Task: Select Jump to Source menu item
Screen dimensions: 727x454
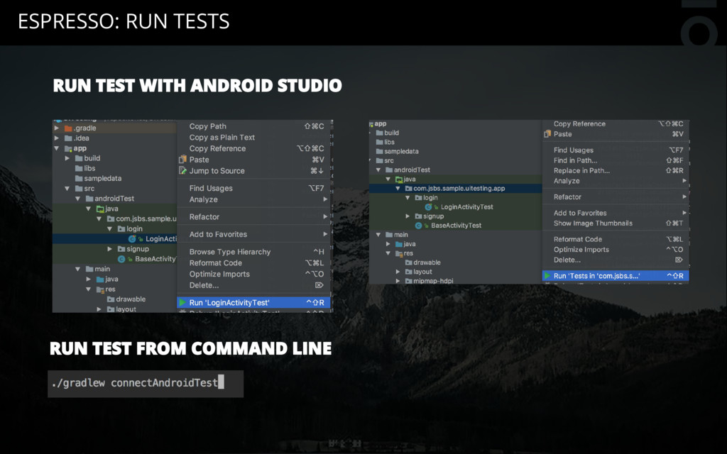Action: 253,170
